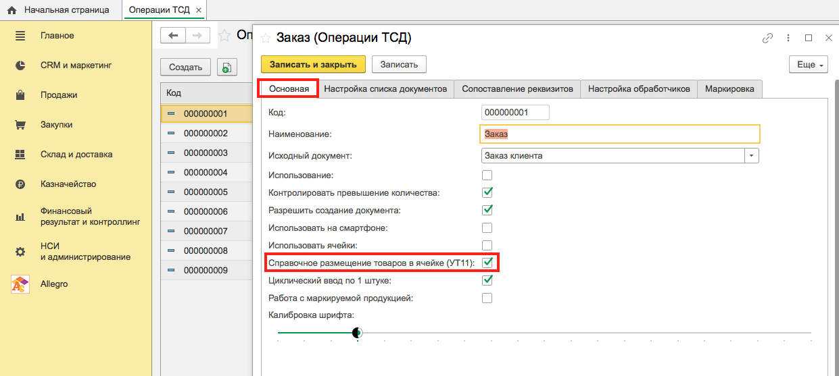Open Закупки cart icon
Viewport: 839px width, 376px height.
[x=20, y=125]
